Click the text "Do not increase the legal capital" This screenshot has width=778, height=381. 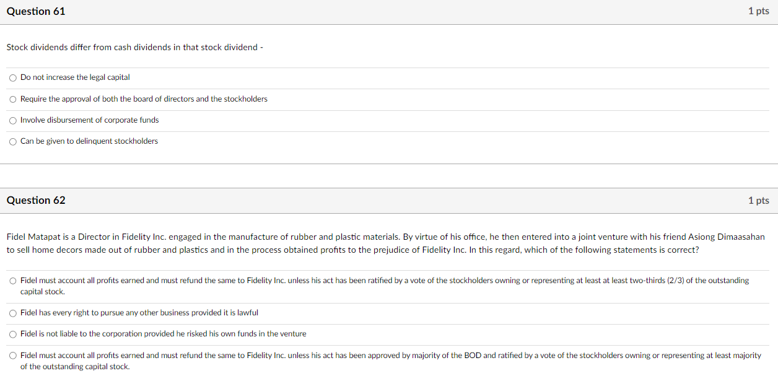[x=75, y=77]
